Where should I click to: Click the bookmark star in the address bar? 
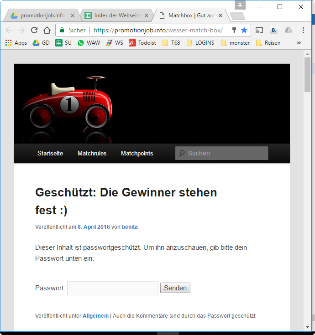coord(244,30)
